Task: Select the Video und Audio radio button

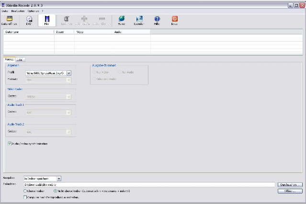Action: 94,79
